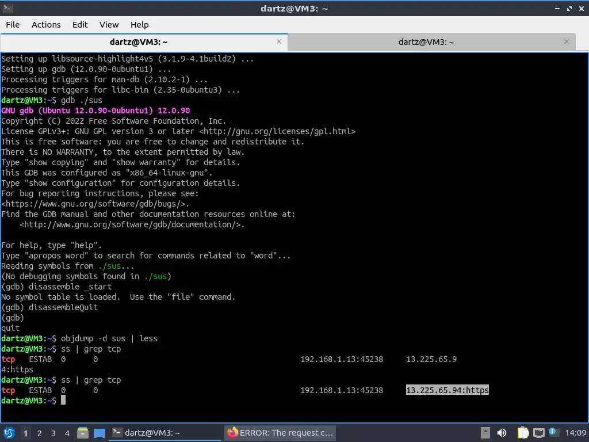589x442 pixels.
Task: Open the file manager from taskbar
Action: pyautogui.click(x=83, y=433)
